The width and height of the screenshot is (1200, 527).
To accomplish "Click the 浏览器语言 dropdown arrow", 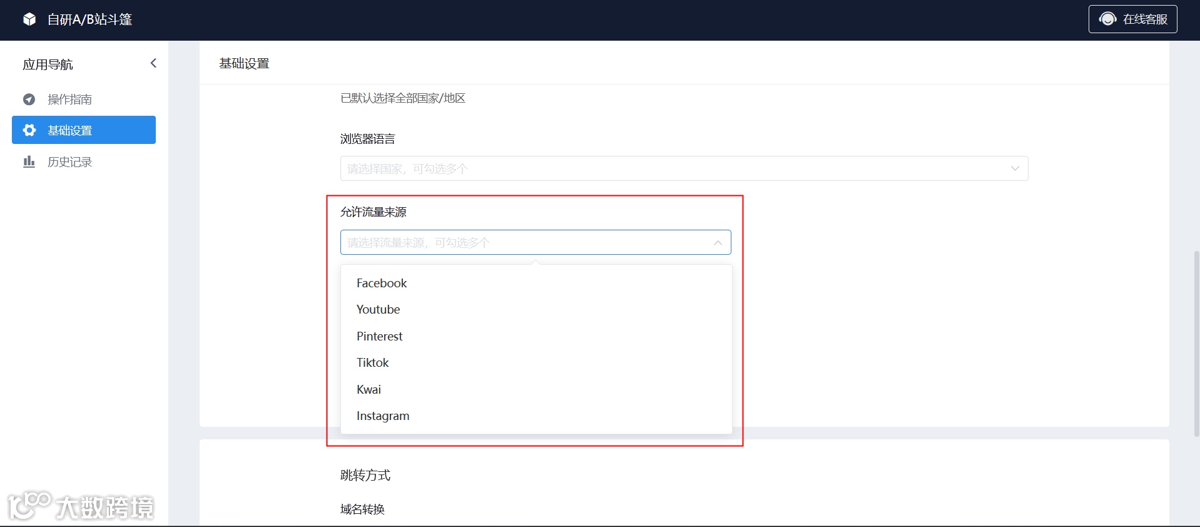I will tap(1015, 168).
